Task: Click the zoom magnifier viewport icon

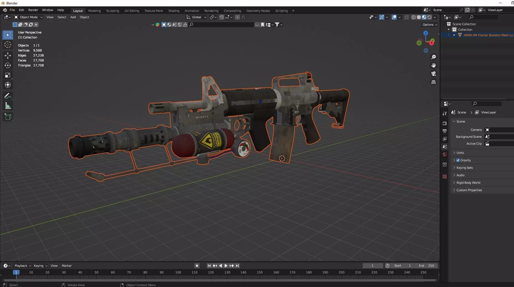Action: pyautogui.click(x=434, y=57)
